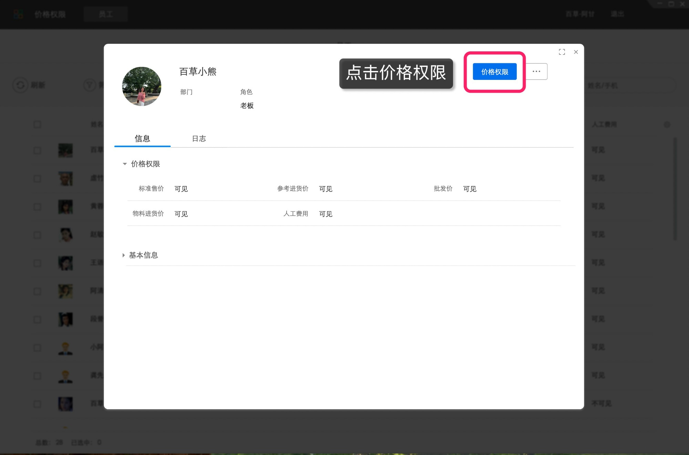This screenshot has height=455, width=689.
Task: Collapse the 价格权限 section
Action: [125, 164]
